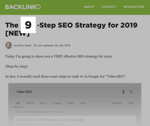This screenshot has width=150, height=126.
Task: Switch to the News tab
Action: click(x=43, y=103)
